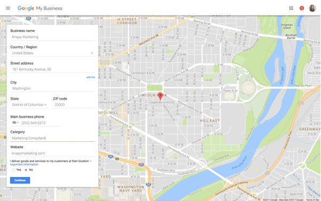
Task: View the red notifications badge
Action: (x=302, y=8)
